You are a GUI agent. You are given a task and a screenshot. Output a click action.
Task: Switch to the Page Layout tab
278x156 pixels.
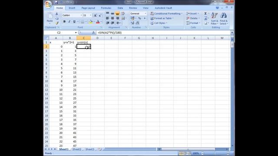[88, 8]
